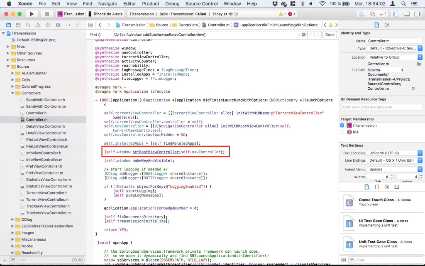
Task: Show the Code Snippet library
Action: 377,187
